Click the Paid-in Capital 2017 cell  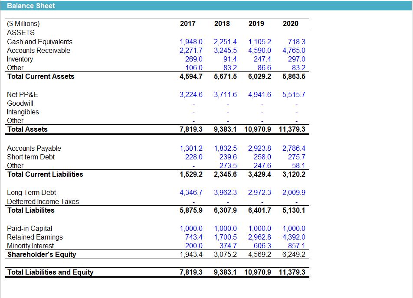[x=191, y=229]
